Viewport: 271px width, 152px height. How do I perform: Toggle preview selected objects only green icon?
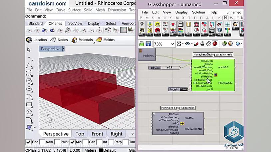click(x=224, y=44)
